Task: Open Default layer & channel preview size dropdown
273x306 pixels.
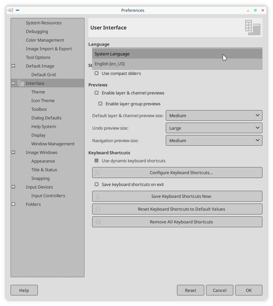Action: click(x=214, y=116)
